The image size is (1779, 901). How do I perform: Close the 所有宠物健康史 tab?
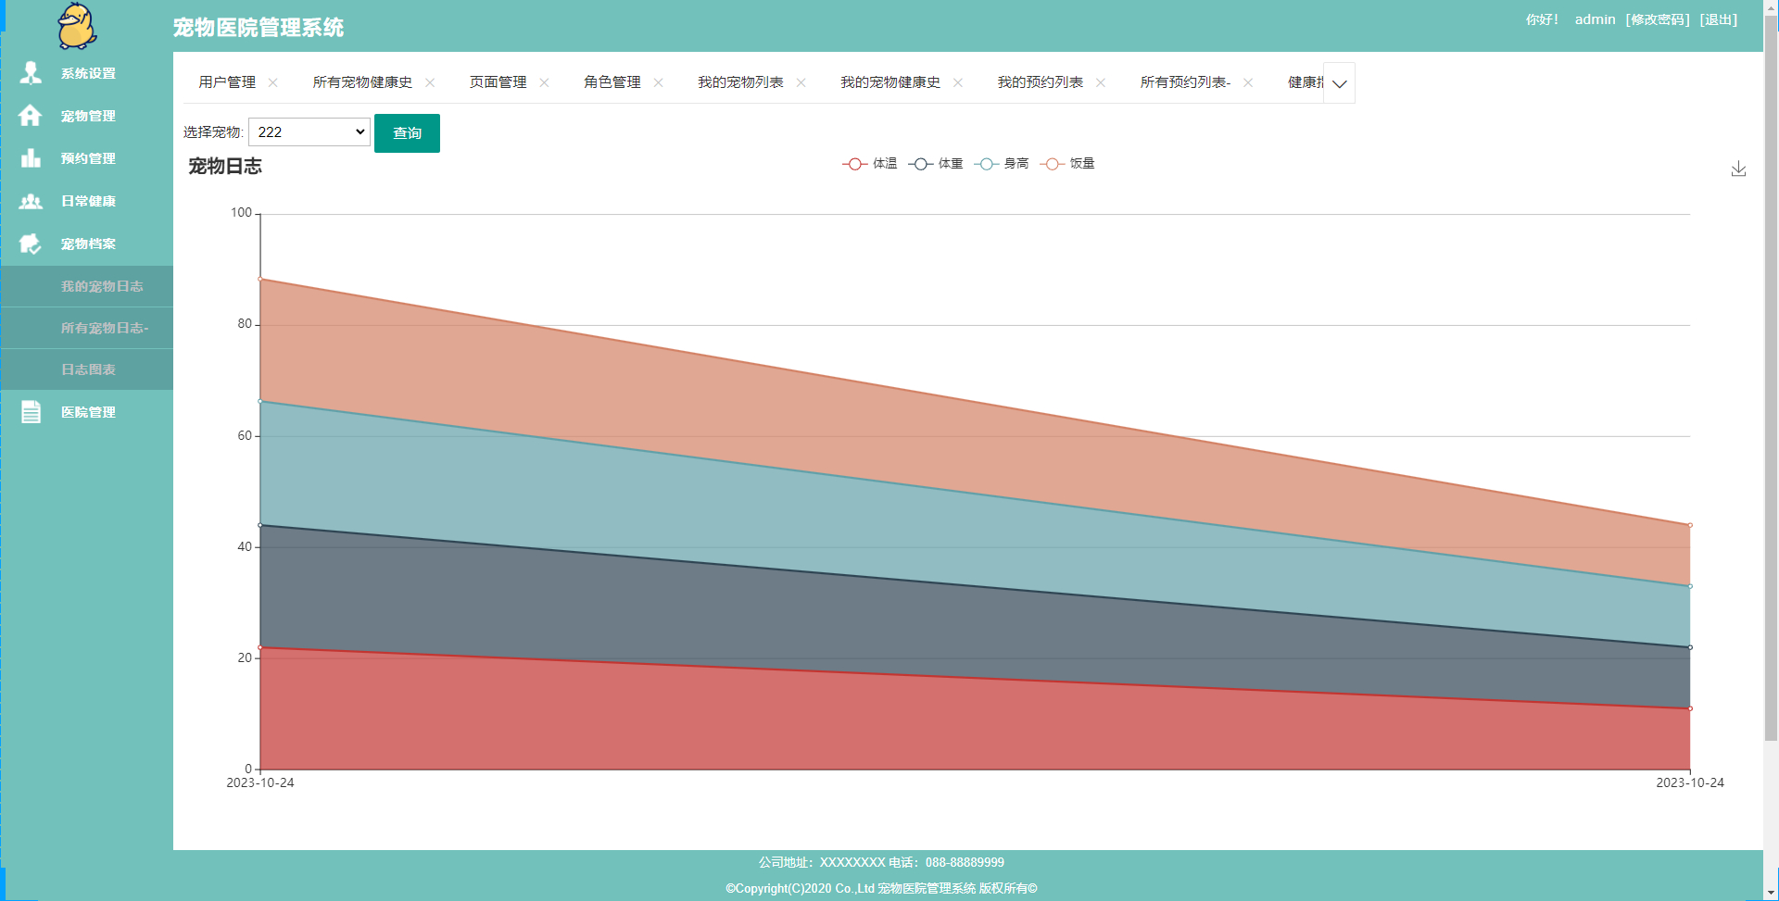click(429, 82)
